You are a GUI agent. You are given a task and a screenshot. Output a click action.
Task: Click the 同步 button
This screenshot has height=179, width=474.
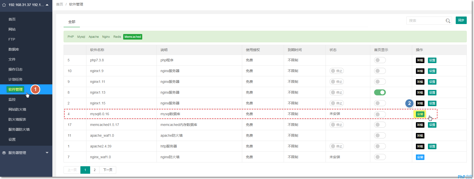point(461,20)
